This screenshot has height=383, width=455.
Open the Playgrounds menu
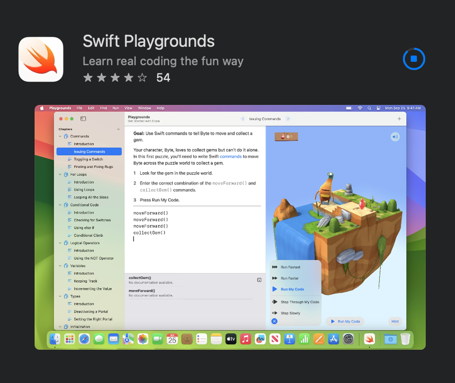(60, 108)
